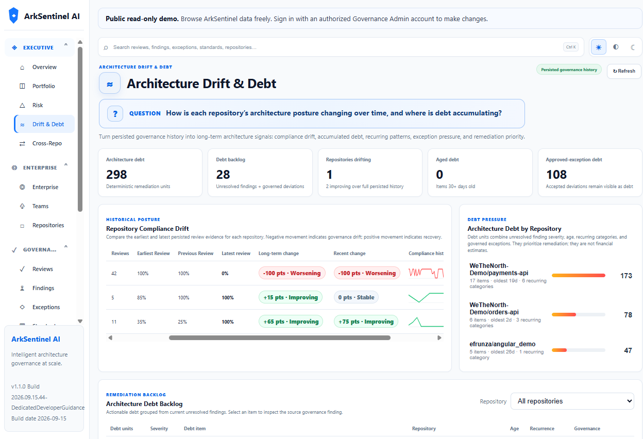
Task: Click the Drift & Debt wave icon in sidebar
Action: [22, 124]
